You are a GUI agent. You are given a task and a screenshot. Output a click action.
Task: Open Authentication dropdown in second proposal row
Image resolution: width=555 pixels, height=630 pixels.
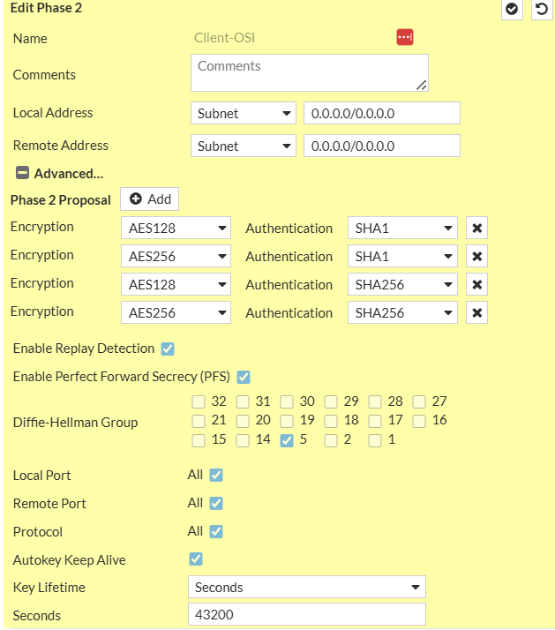pyautogui.click(x=402, y=257)
